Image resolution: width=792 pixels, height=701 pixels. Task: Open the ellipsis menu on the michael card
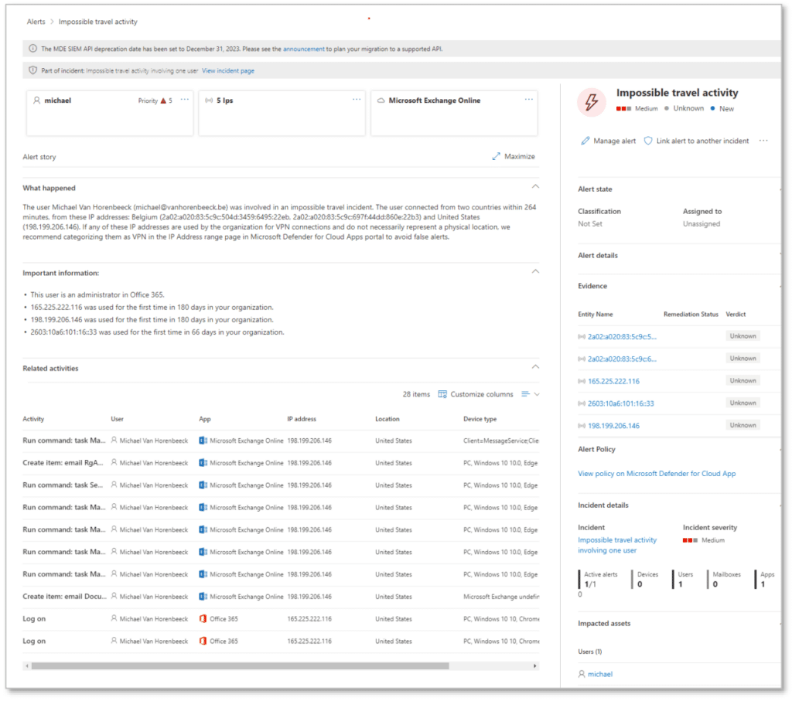click(x=183, y=99)
